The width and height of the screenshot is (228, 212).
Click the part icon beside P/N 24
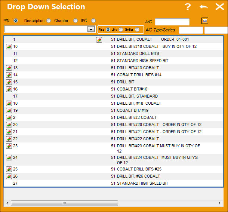[9, 158]
